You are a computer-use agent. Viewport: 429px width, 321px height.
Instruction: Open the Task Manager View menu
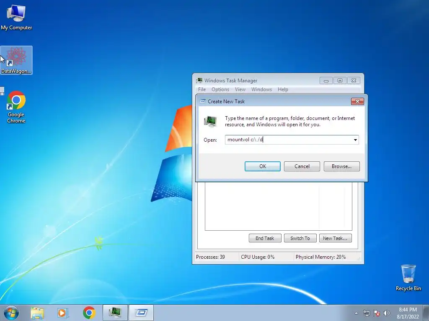[x=240, y=89]
